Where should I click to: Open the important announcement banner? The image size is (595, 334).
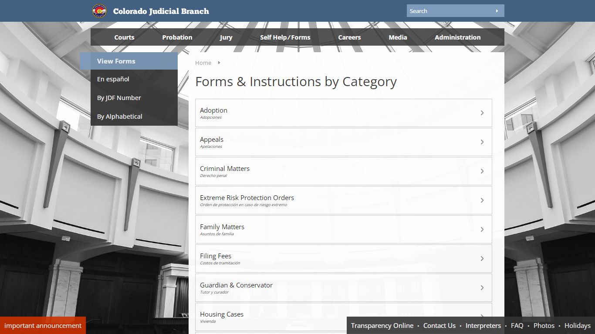(x=43, y=325)
